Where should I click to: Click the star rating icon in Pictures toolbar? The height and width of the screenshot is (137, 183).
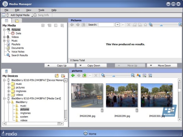145,25
